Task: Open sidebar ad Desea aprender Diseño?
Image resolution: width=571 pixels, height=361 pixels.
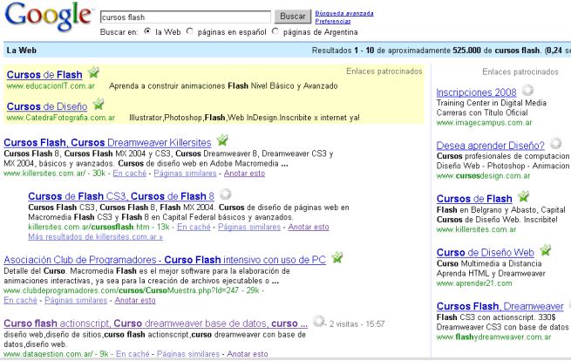Action: [491, 146]
